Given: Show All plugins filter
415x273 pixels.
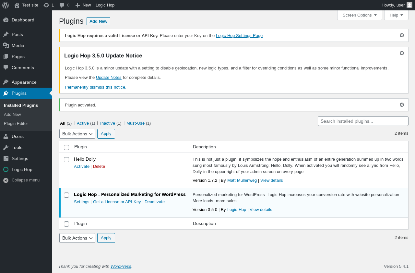Looking at the screenshot, I should (63, 123).
